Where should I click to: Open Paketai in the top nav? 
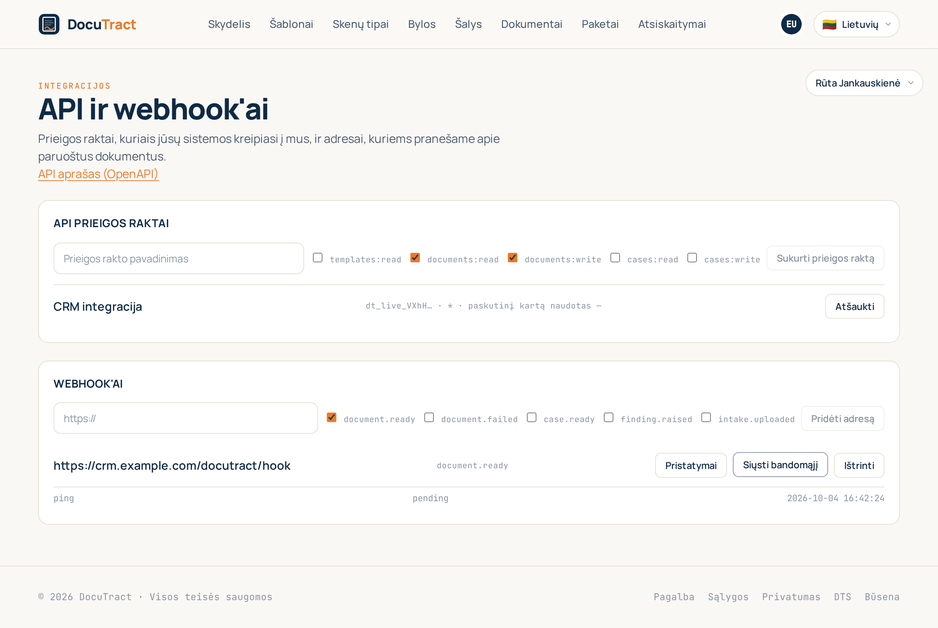tap(600, 24)
